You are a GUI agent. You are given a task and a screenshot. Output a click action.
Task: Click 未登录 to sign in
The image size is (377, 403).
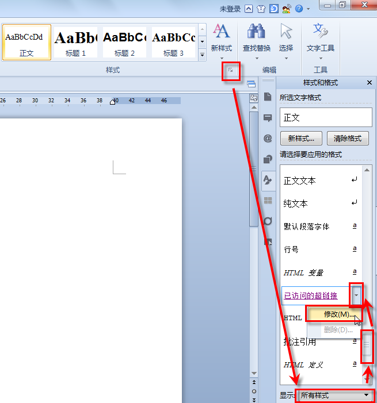(230, 9)
